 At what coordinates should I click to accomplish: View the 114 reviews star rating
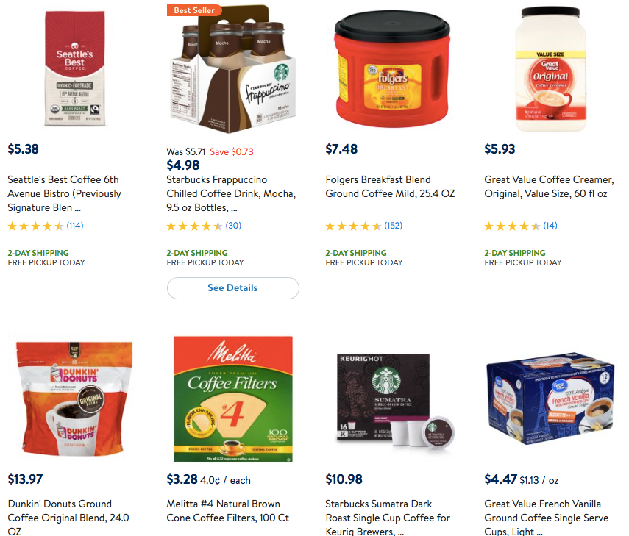[46, 226]
